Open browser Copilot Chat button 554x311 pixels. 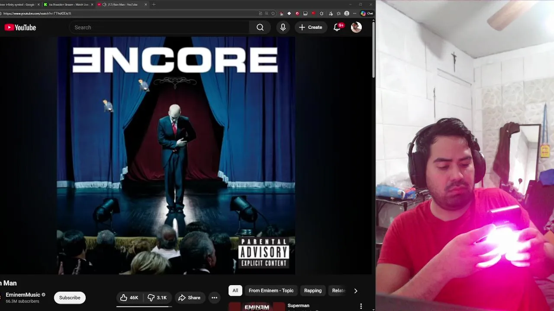pyautogui.click(x=367, y=13)
